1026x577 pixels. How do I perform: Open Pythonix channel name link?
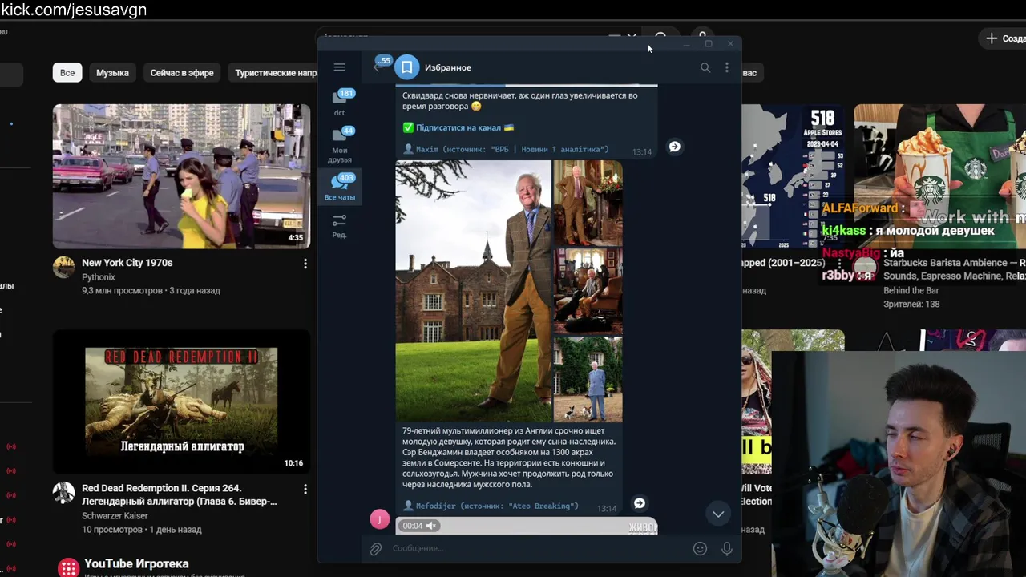[x=99, y=277]
